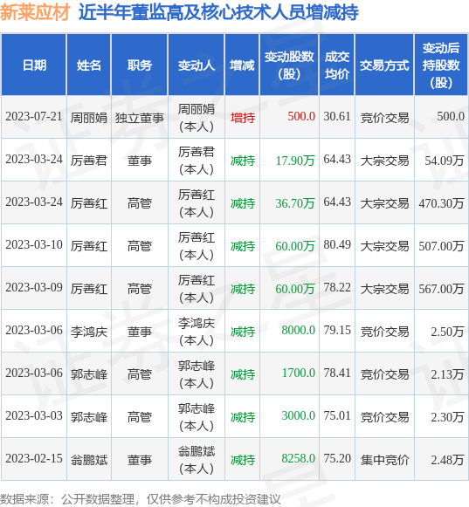Click average price 75.01
This screenshot has width=469, height=507.
(337, 416)
